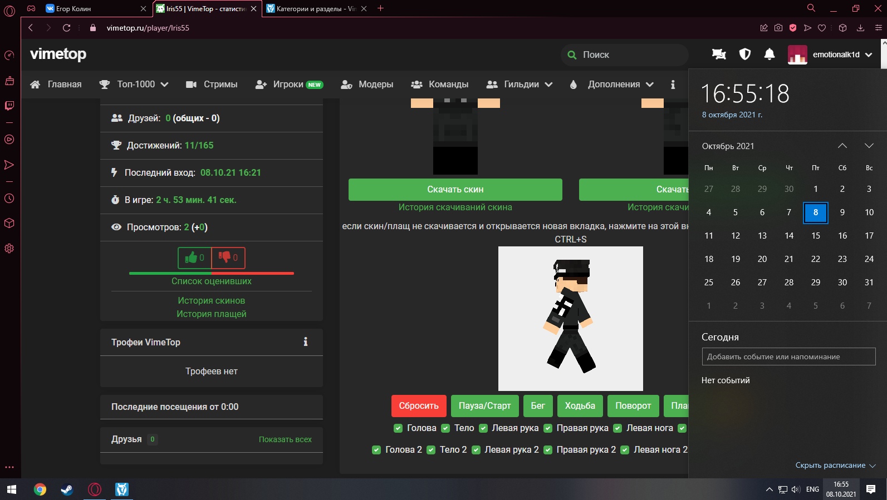This screenshot has width=887, height=500.
Task: Open the emotionalk1d account dropdown
Action: pos(830,55)
